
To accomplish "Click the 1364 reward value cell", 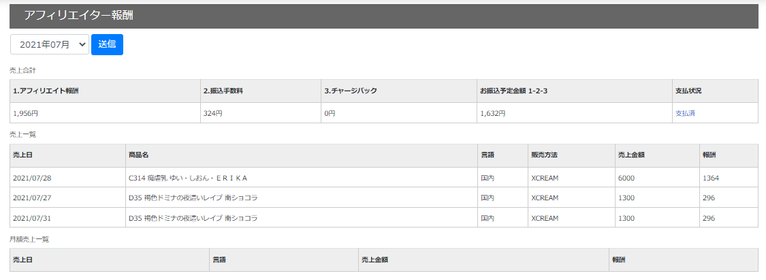I will tap(710, 178).
